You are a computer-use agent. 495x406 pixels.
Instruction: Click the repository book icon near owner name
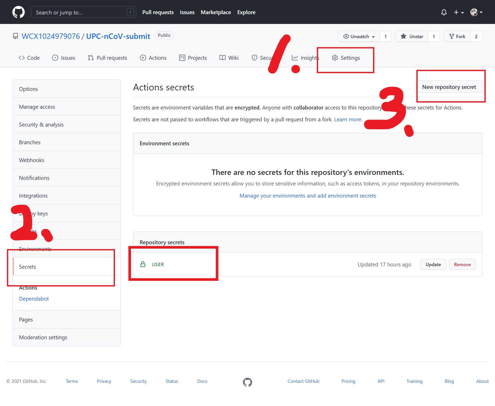(x=15, y=36)
